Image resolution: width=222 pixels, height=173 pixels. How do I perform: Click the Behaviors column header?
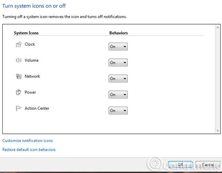click(119, 33)
